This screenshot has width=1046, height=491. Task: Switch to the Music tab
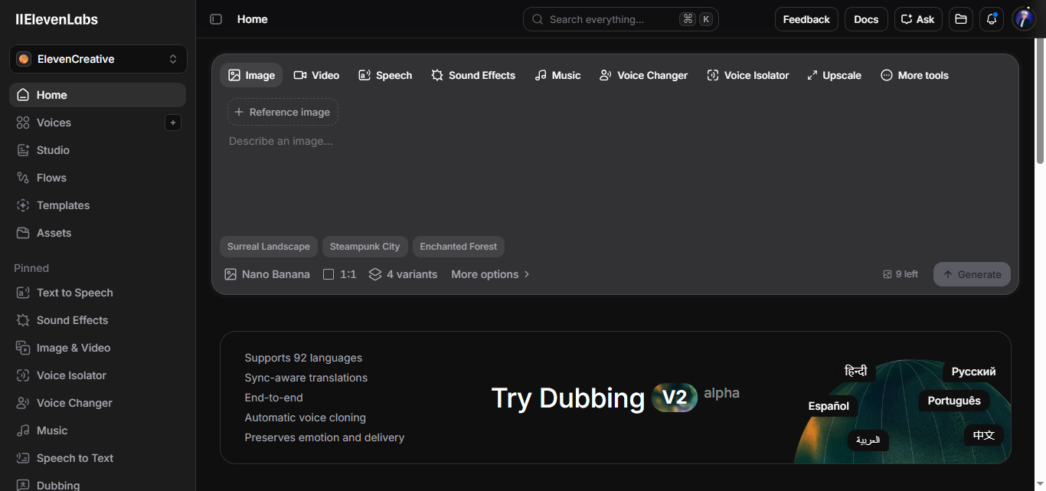[x=557, y=75]
